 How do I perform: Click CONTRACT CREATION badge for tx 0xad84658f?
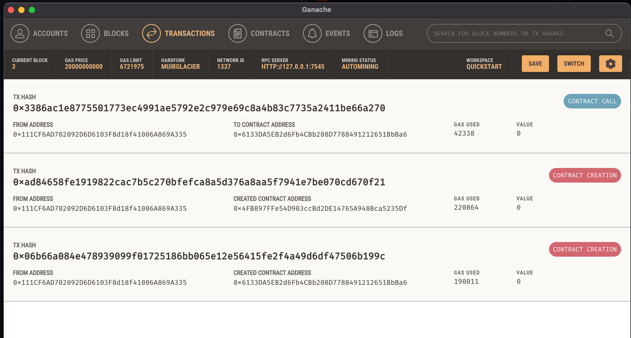coord(585,175)
